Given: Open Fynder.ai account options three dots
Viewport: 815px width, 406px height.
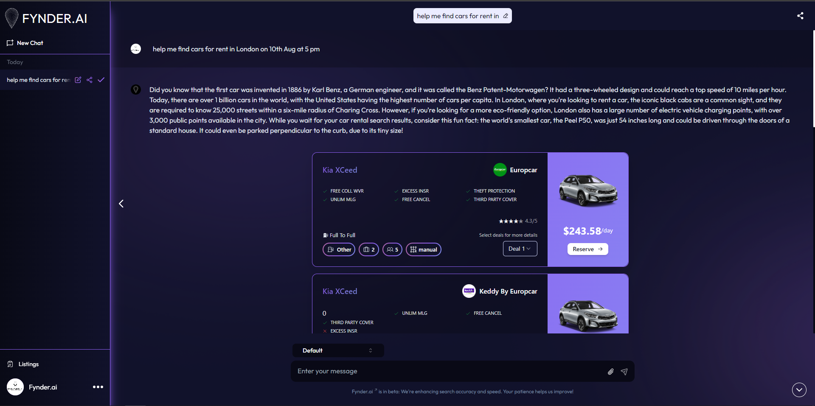Looking at the screenshot, I should click(x=98, y=387).
